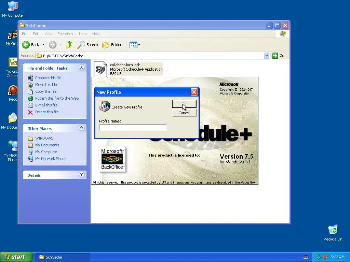Open My Network Places in Other Places
The height and width of the screenshot is (262, 350).
point(51,159)
